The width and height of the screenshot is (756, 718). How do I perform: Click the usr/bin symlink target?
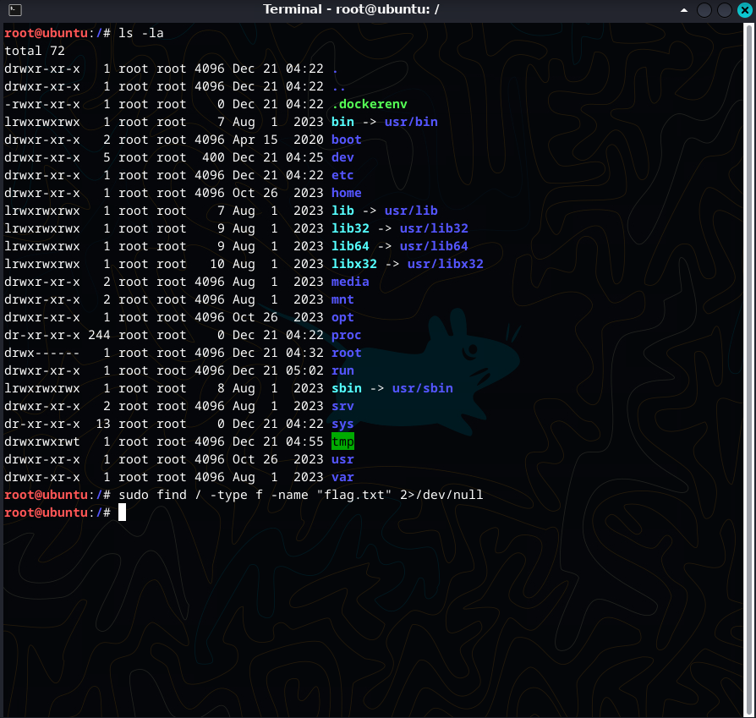411,122
